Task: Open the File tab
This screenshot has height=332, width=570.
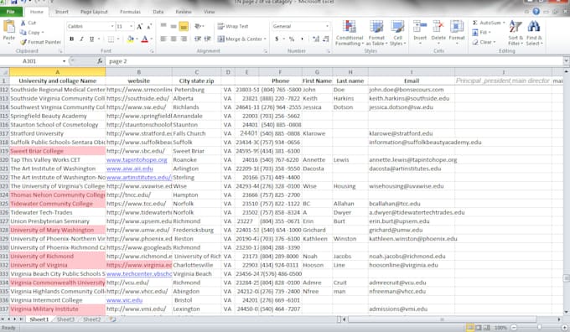Action: (x=11, y=12)
